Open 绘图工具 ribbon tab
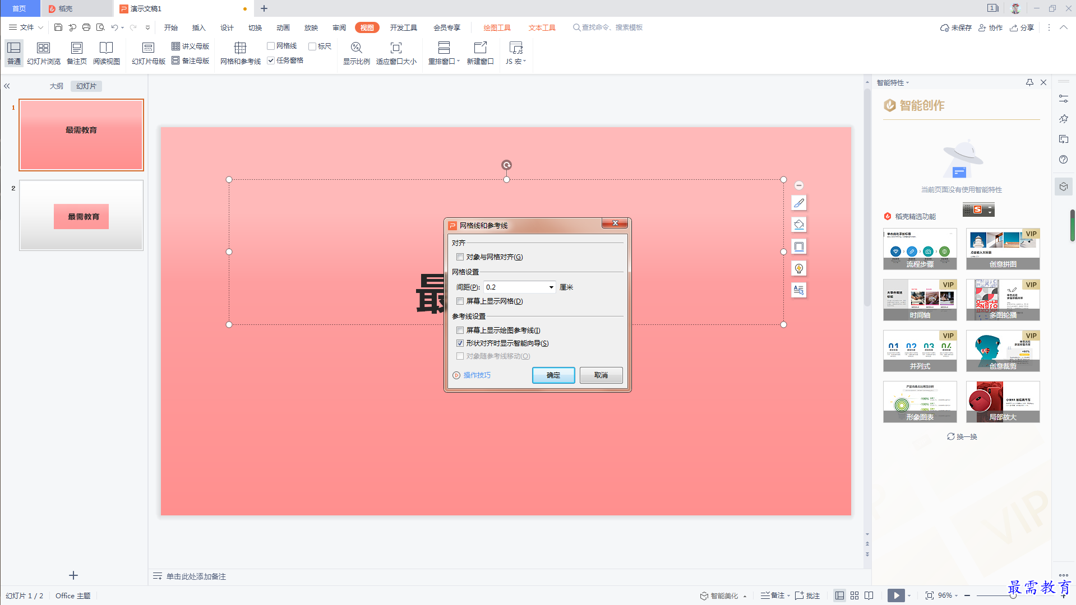The width and height of the screenshot is (1076, 605). point(497,27)
